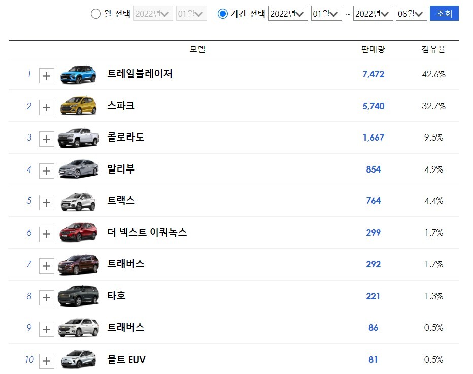Expand the 볼트 EUV row plus button
This screenshot has width=473, height=374.
[x=47, y=361]
